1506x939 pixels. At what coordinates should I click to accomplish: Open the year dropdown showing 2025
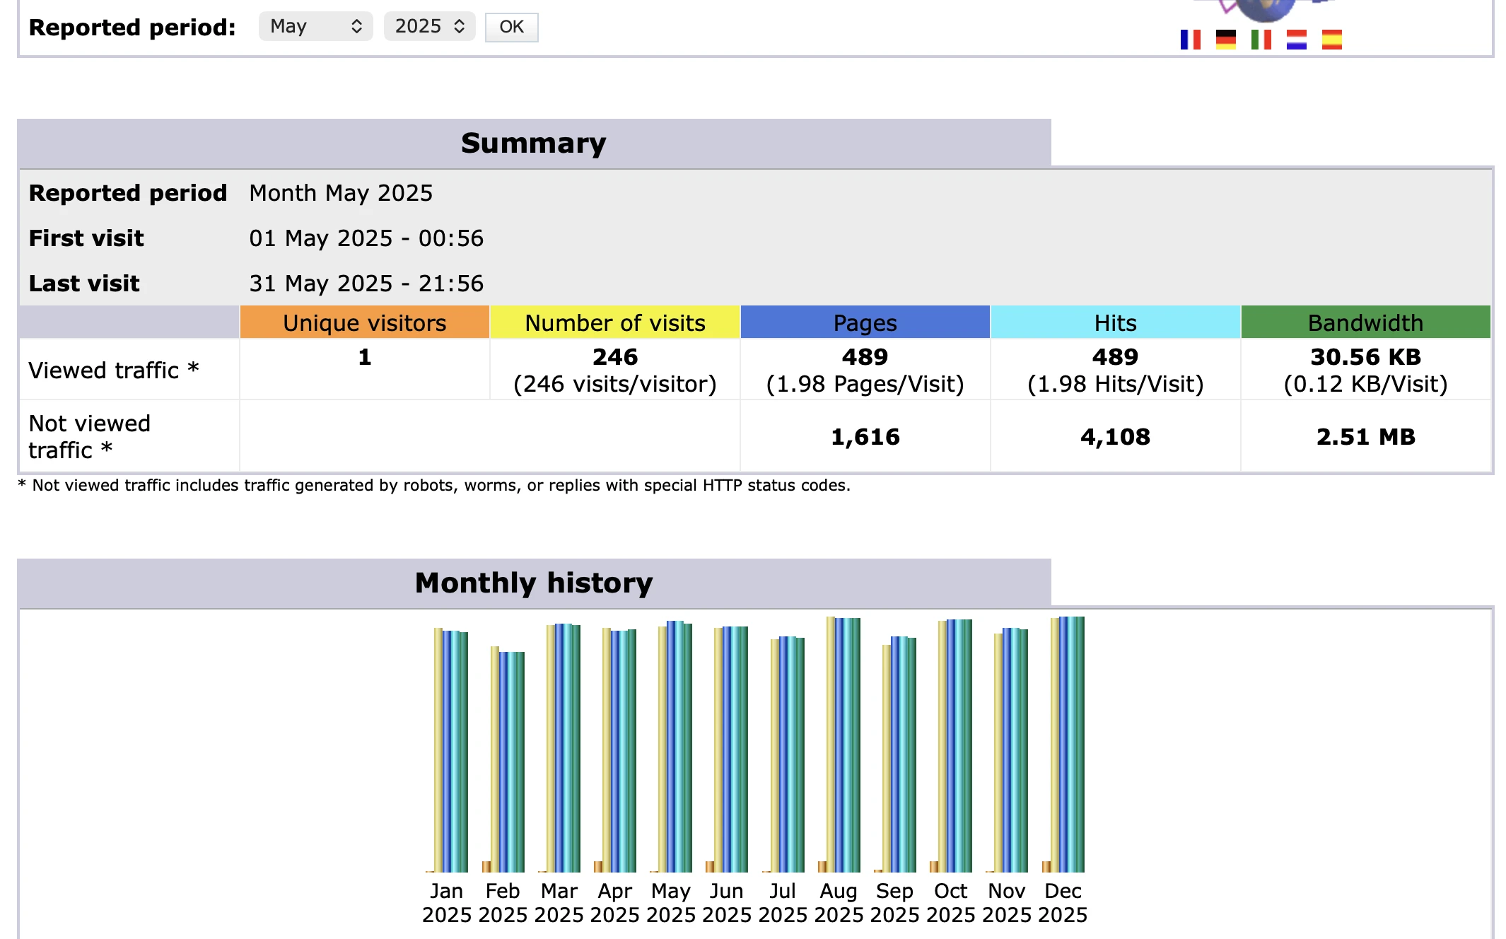click(x=429, y=27)
